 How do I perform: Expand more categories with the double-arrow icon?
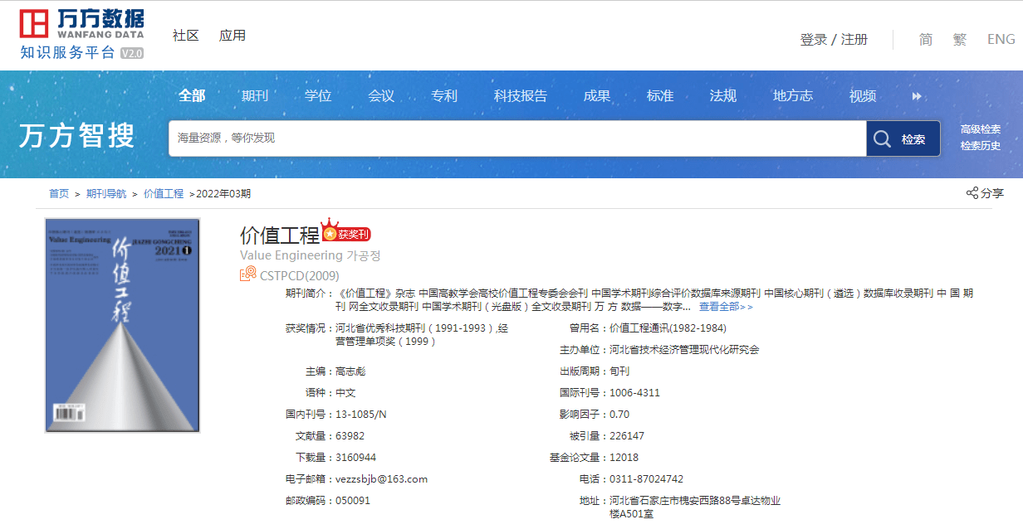tap(917, 96)
